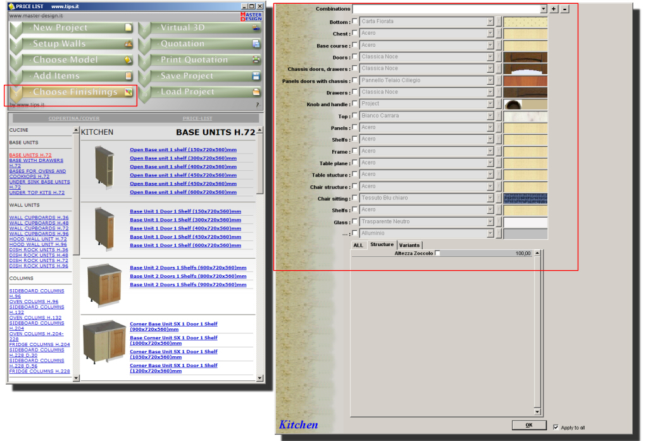Open the Choose Finishings palette icon
This screenshot has height=441, width=648.
tap(129, 91)
